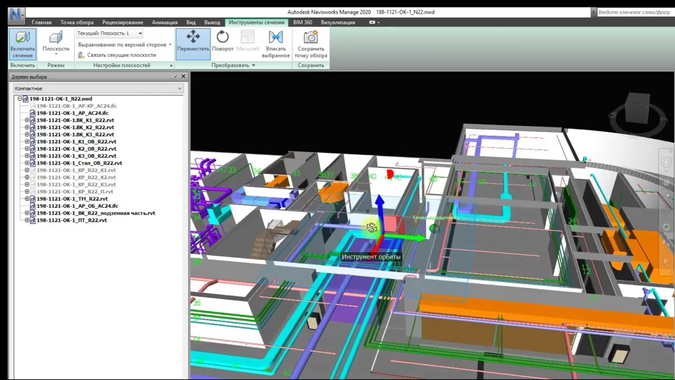This screenshot has height=380, width=675.
Task: Collapse the 198-1121-OK-1_N22.nwd root node
Action: 20,99
